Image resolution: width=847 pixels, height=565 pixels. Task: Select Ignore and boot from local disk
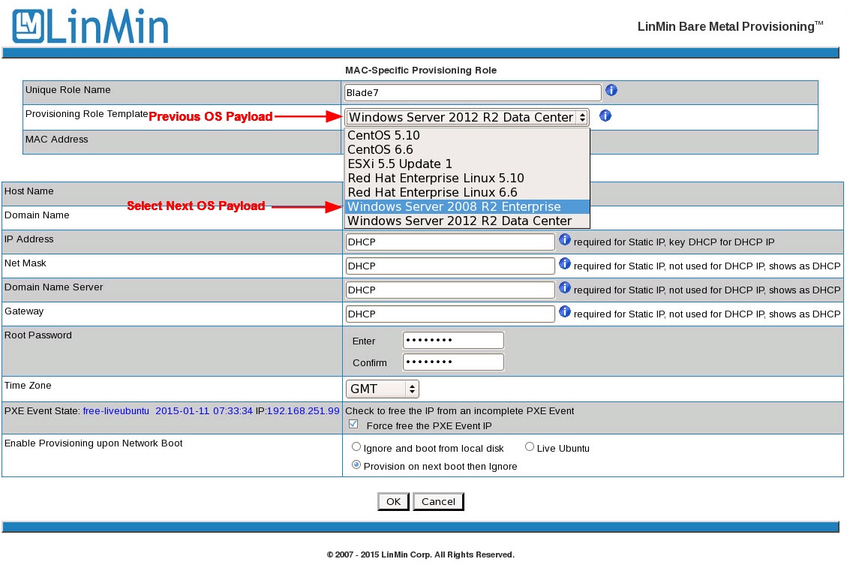356,446
